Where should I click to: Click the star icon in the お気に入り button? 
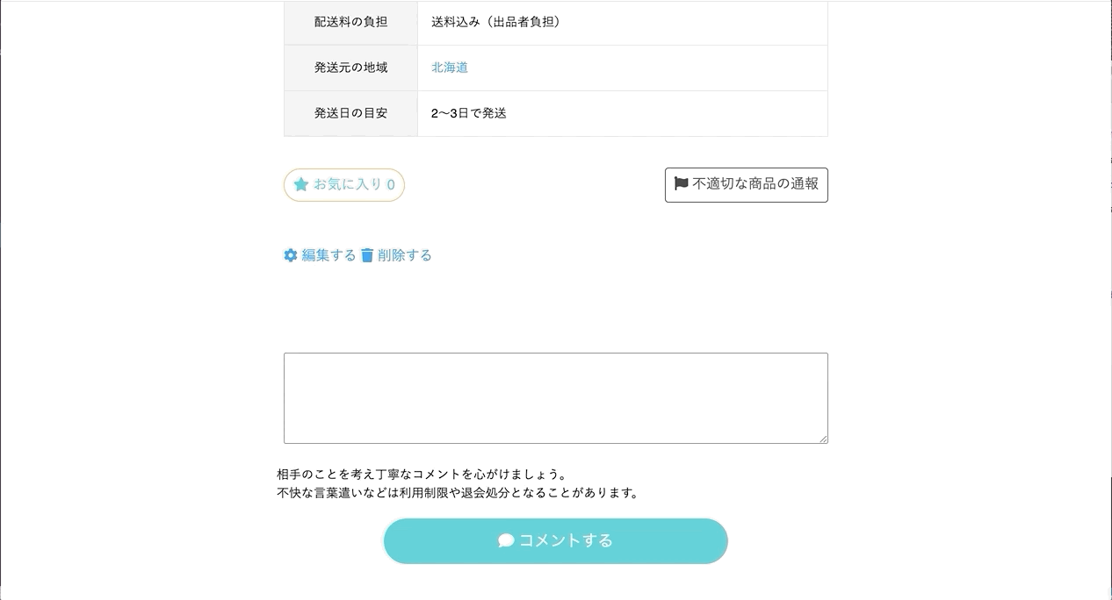pyautogui.click(x=301, y=185)
